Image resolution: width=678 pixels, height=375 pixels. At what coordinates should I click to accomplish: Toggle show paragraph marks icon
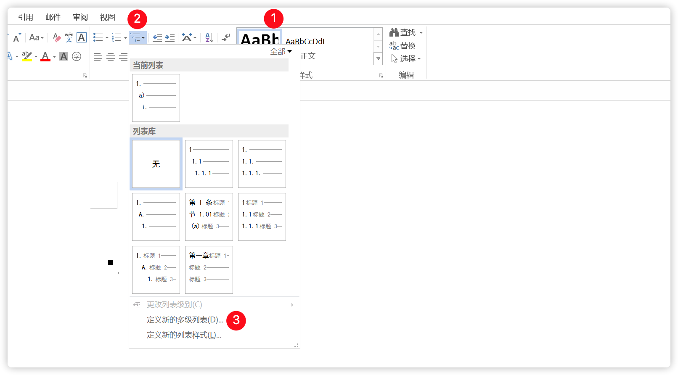226,37
